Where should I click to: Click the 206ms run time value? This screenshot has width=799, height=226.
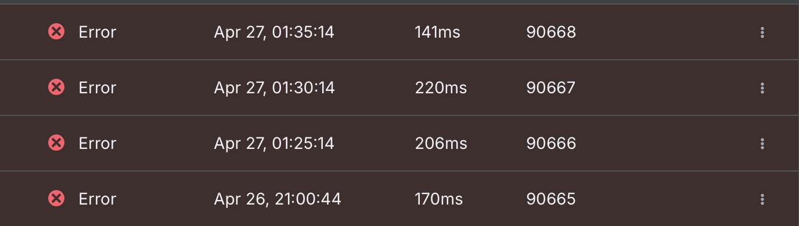coord(441,143)
